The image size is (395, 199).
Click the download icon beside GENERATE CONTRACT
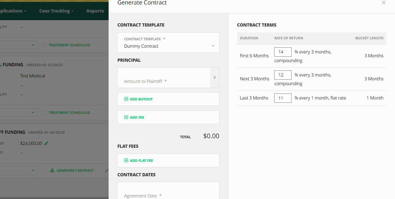(52, 170)
